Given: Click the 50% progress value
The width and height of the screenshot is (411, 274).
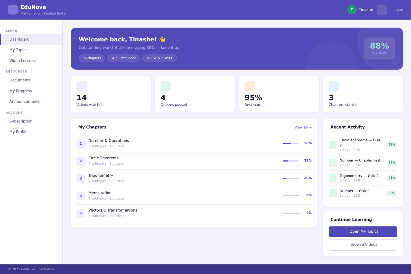Looking at the screenshot, I should [x=308, y=143].
